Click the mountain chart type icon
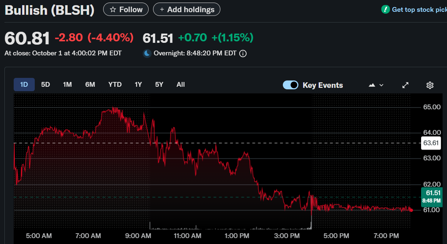Image resolution: width=447 pixels, height=244 pixels. 372,85
